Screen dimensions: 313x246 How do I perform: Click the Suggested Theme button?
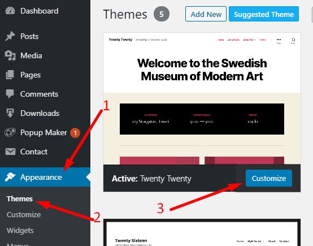point(264,14)
